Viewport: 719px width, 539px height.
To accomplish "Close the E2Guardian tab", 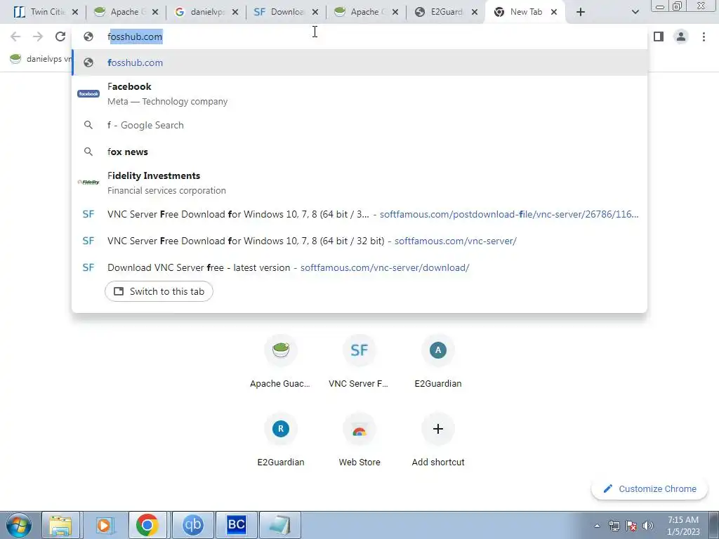I will click(475, 12).
